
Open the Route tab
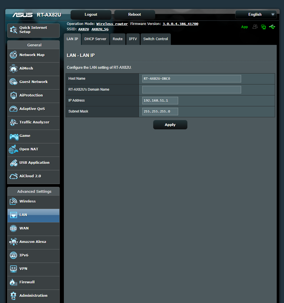click(x=118, y=39)
